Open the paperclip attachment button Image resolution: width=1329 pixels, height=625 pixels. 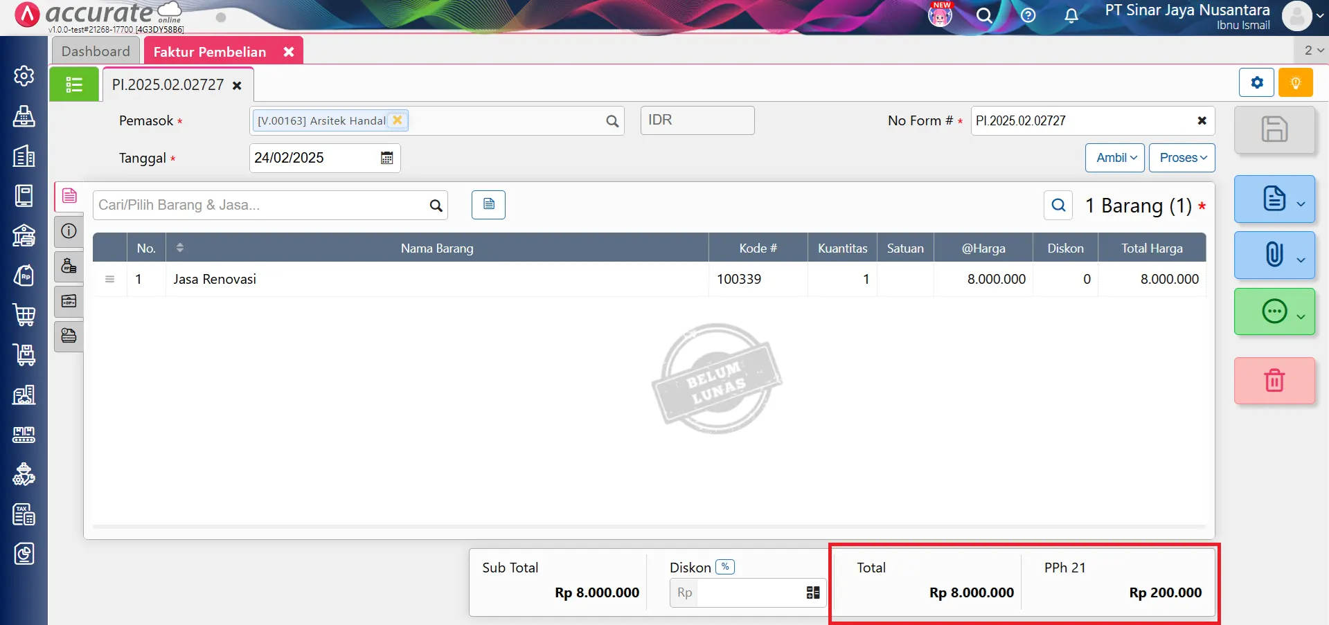click(x=1274, y=255)
